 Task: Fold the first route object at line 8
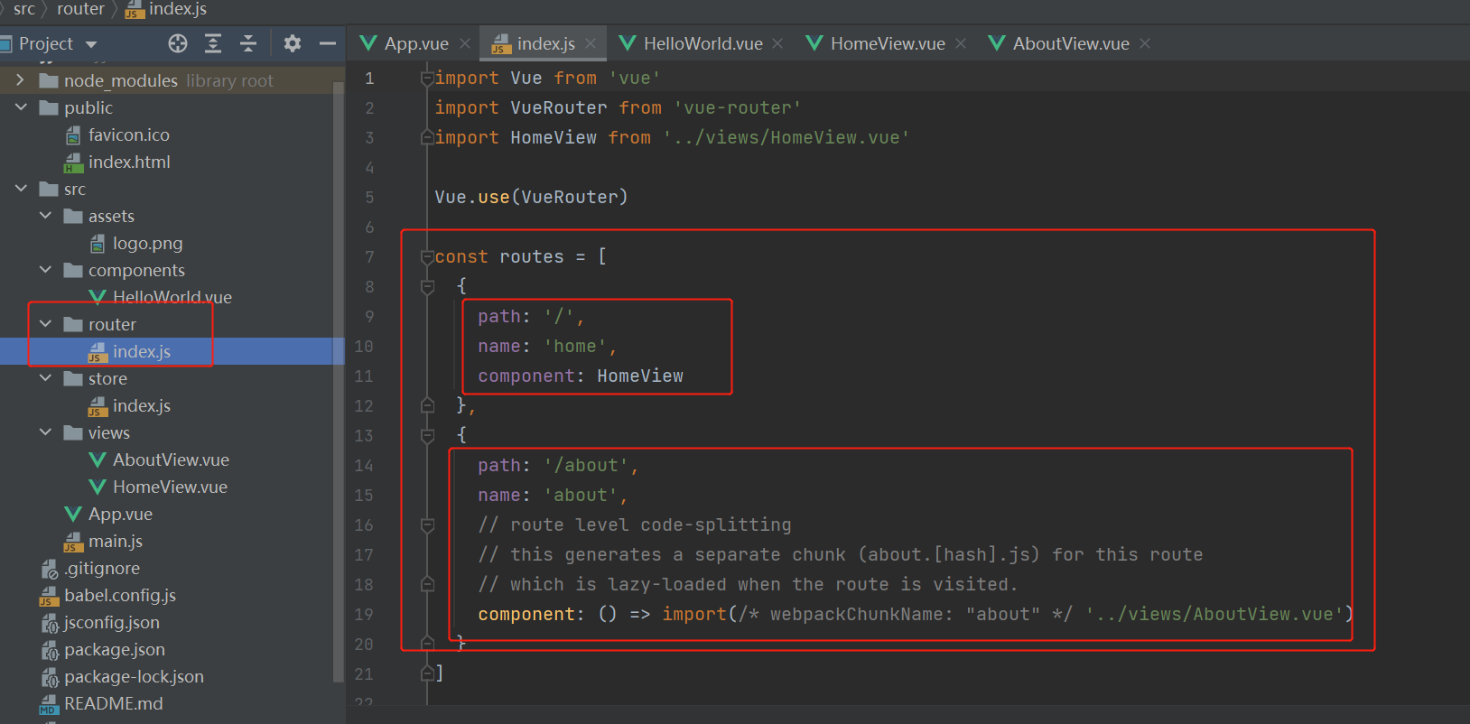click(x=427, y=287)
